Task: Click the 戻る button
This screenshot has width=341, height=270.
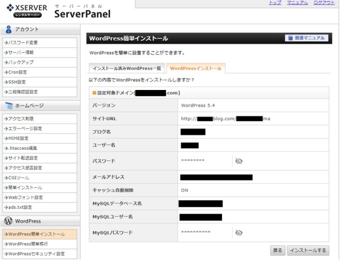Action: pyautogui.click(x=277, y=250)
